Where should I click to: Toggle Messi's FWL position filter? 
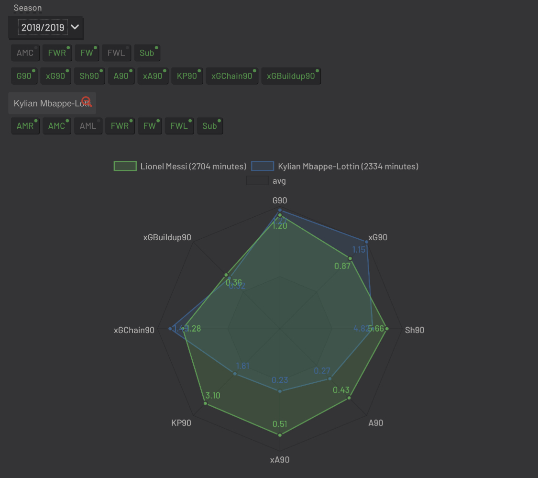coord(116,53)
